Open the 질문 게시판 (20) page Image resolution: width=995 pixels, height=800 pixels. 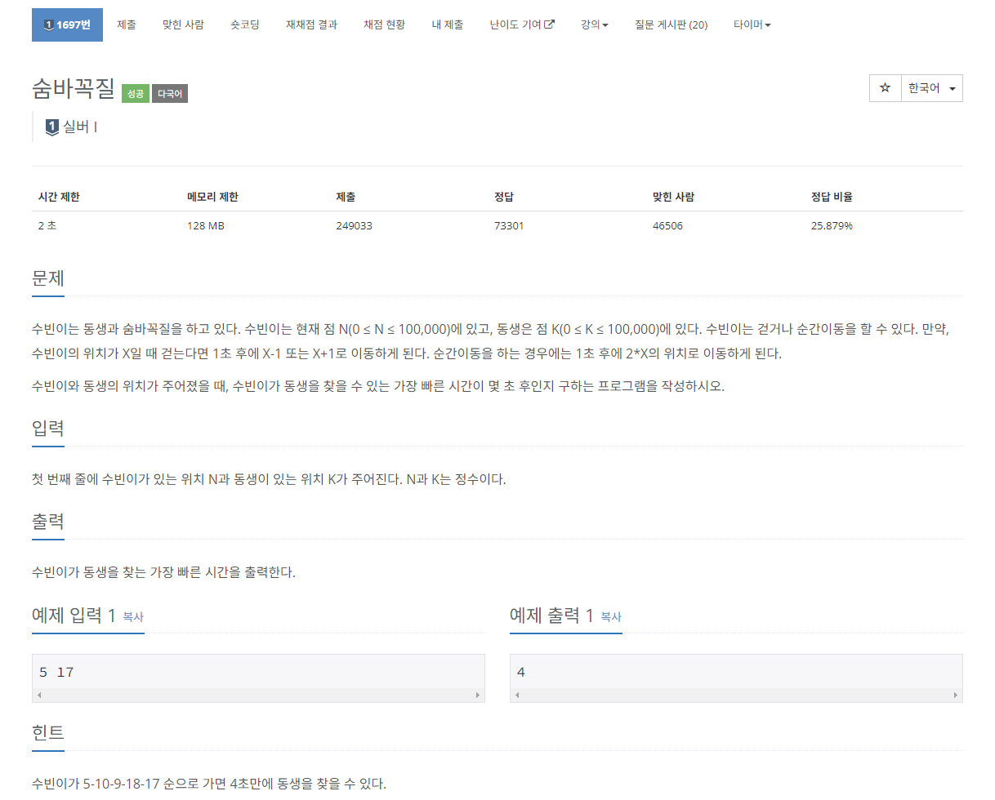coord(670,24)
